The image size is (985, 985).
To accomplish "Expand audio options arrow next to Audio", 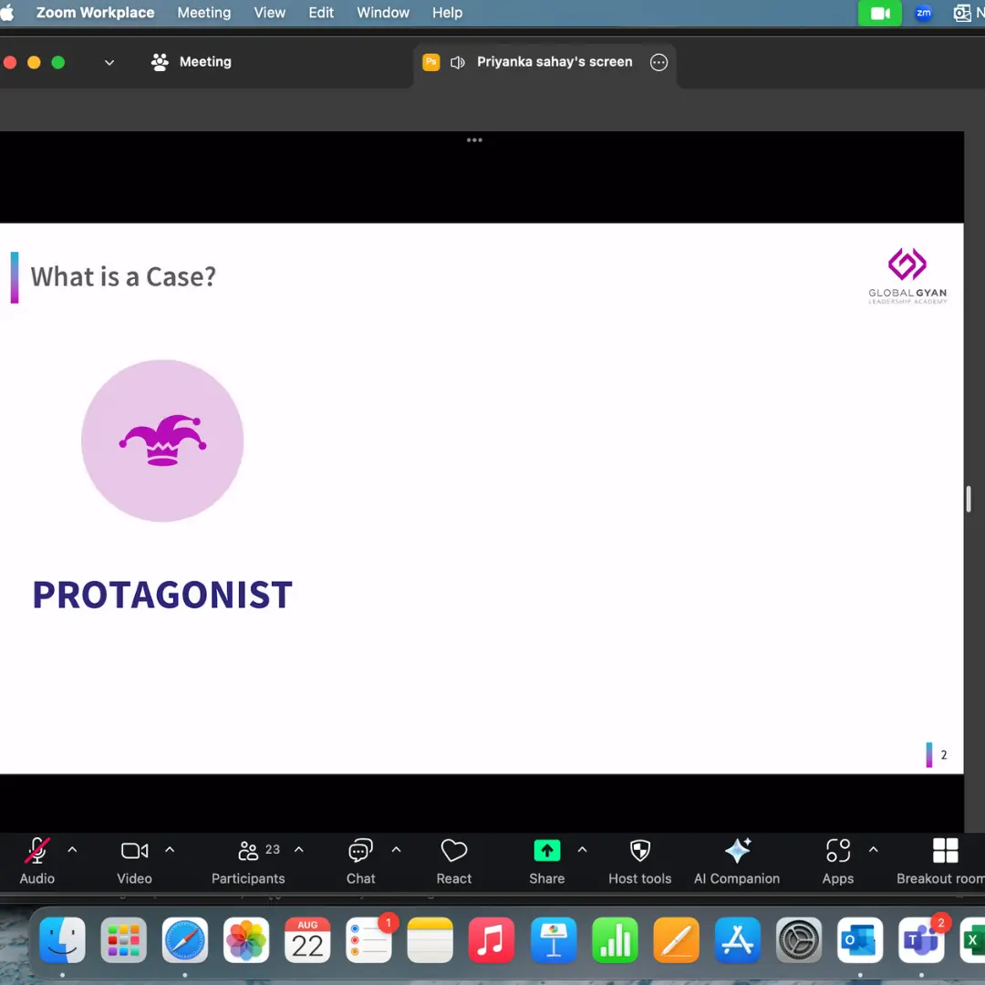I will point(72,850).
